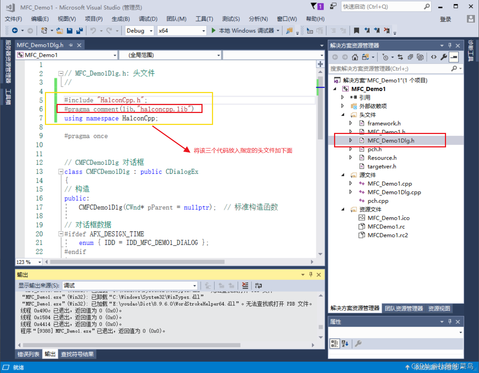This screenshot has height=373, width=479.
Task: Click Alphabetical sort icon in Properties panel
Action: coord(345,343)
